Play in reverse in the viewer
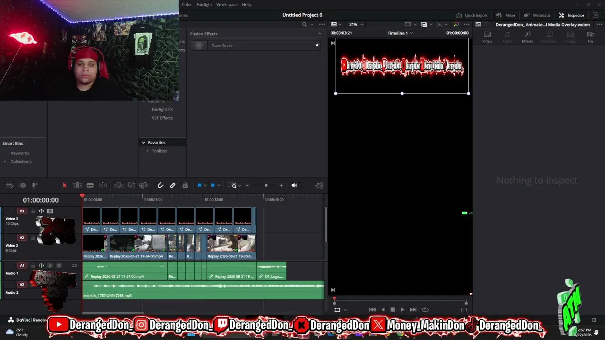Image resolution: width=605 pixels, height=340 pixels. click(x=383, y=310)
